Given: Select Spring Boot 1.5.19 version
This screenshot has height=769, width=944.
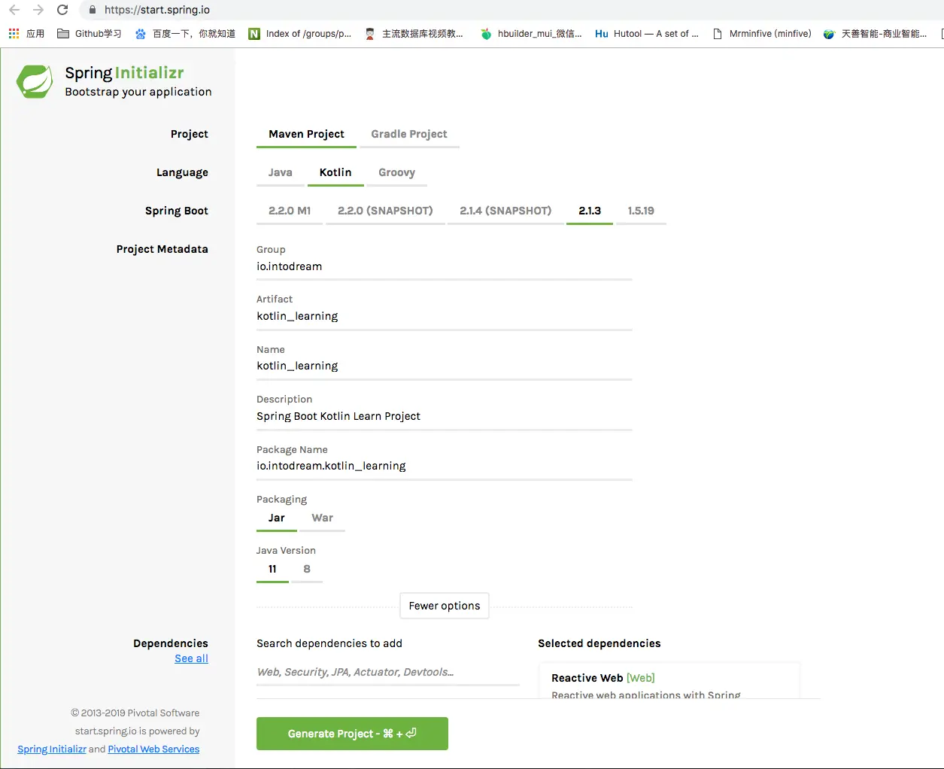Looking at the screenshot, I should (x=641, y=211).
